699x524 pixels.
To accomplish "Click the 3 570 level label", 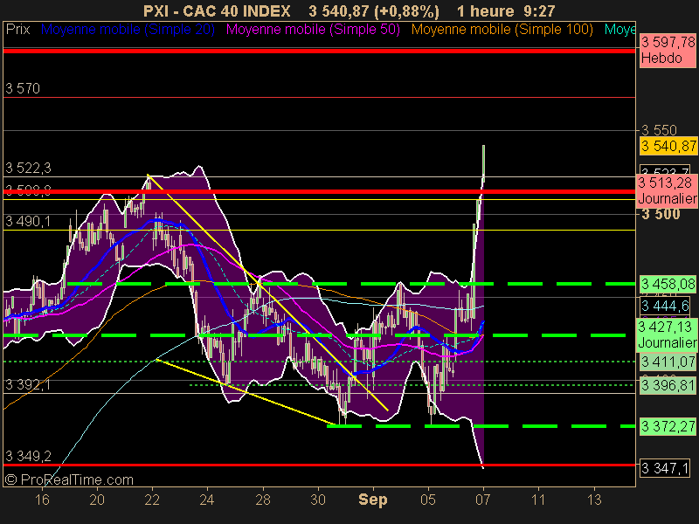I will pyautogui.click(x=23, y=88).
